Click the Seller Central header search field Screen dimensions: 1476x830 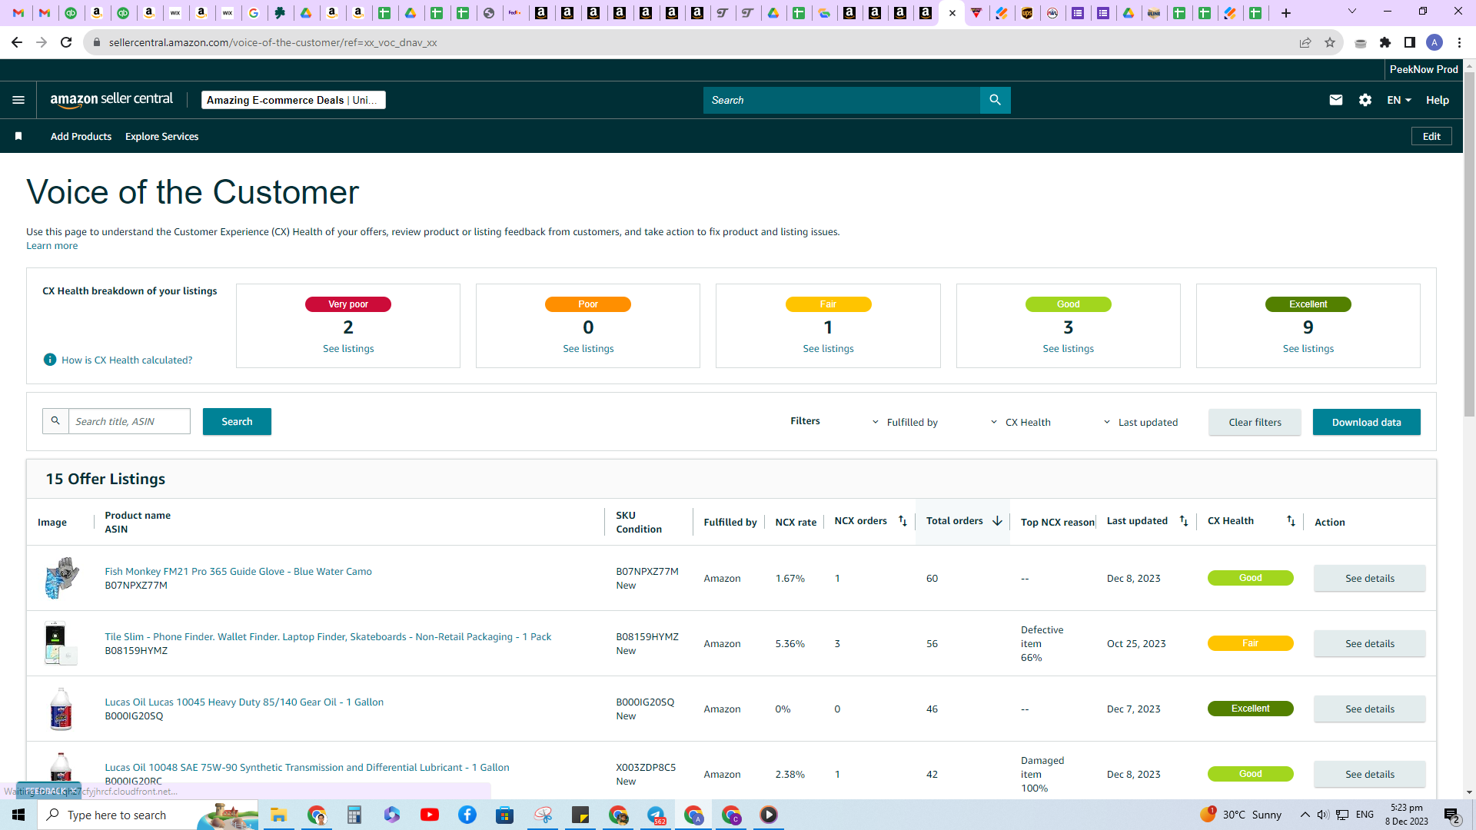(841, 100)
